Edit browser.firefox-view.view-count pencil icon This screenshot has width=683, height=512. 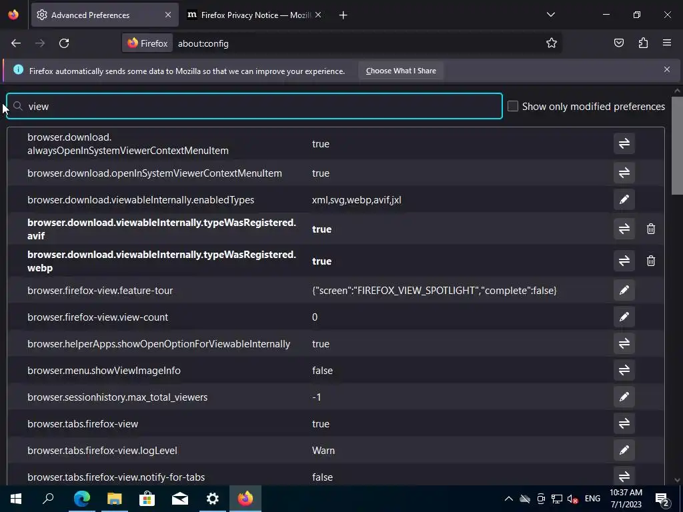624,317
